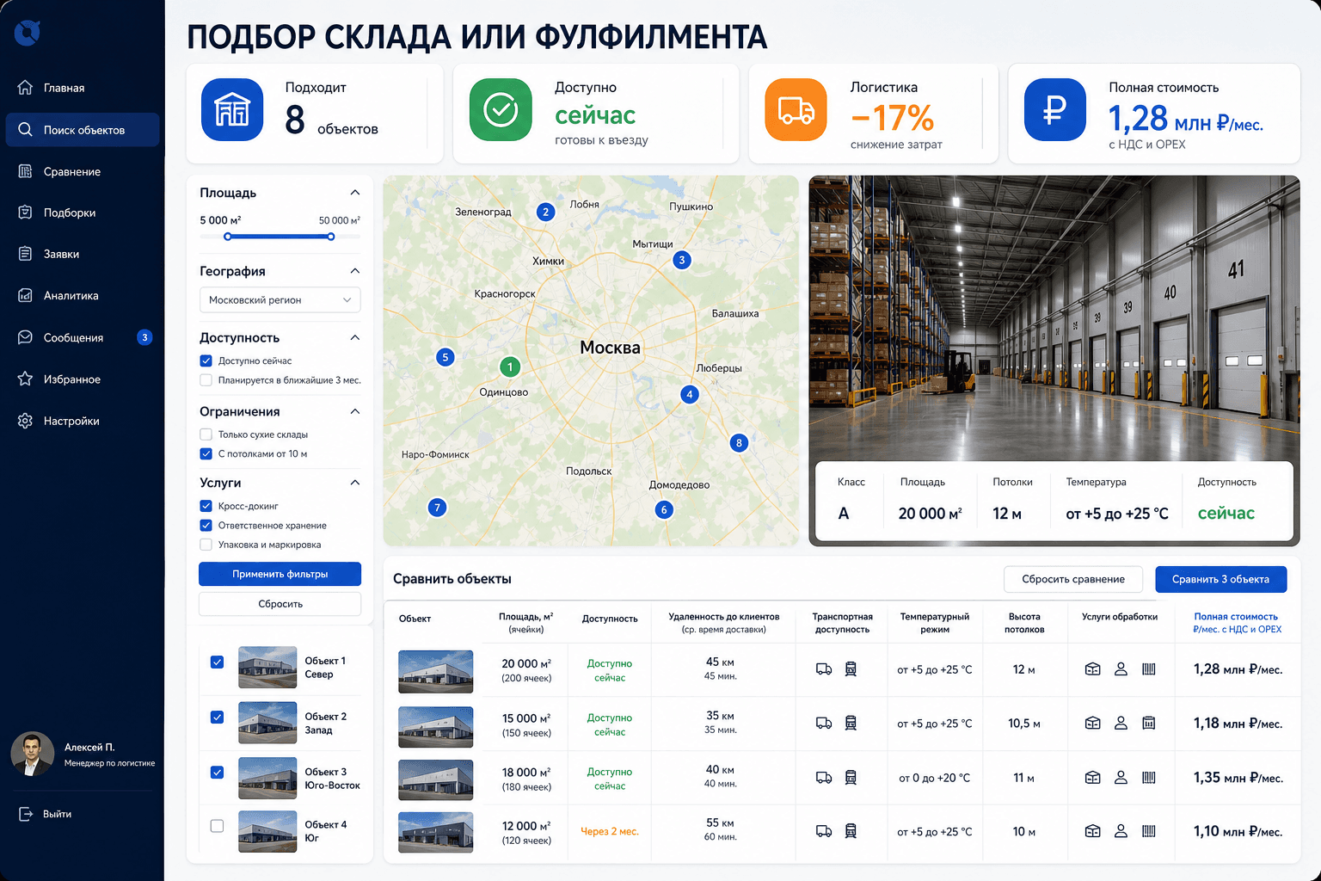Check Упаковка и маркировка option
This screenshot has width=1321, height=881.
pos(206,545)
